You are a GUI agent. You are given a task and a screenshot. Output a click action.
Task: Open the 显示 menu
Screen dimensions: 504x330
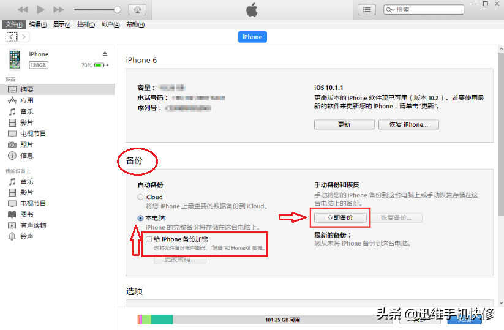click(62, 24)
